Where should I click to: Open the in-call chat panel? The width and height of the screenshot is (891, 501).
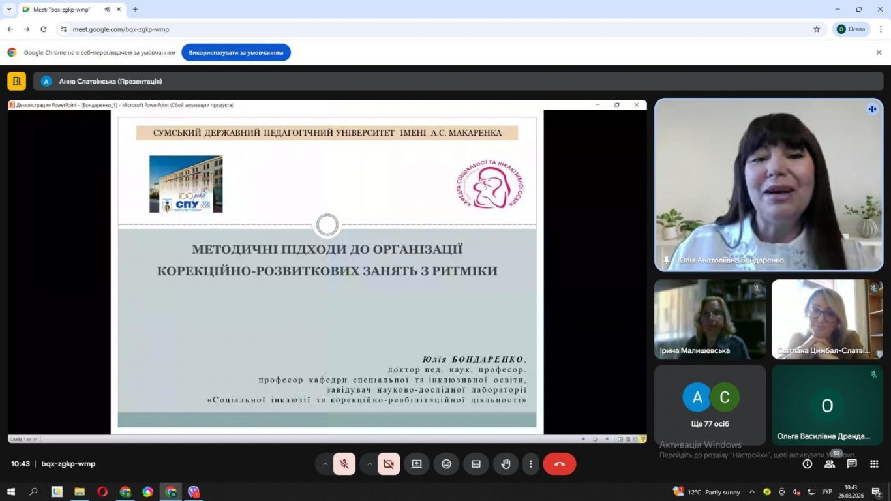(852, 464)
